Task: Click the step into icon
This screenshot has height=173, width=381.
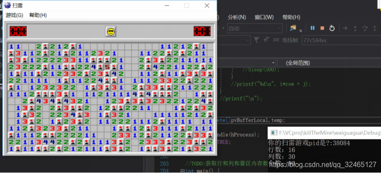Action: [355, 28]
